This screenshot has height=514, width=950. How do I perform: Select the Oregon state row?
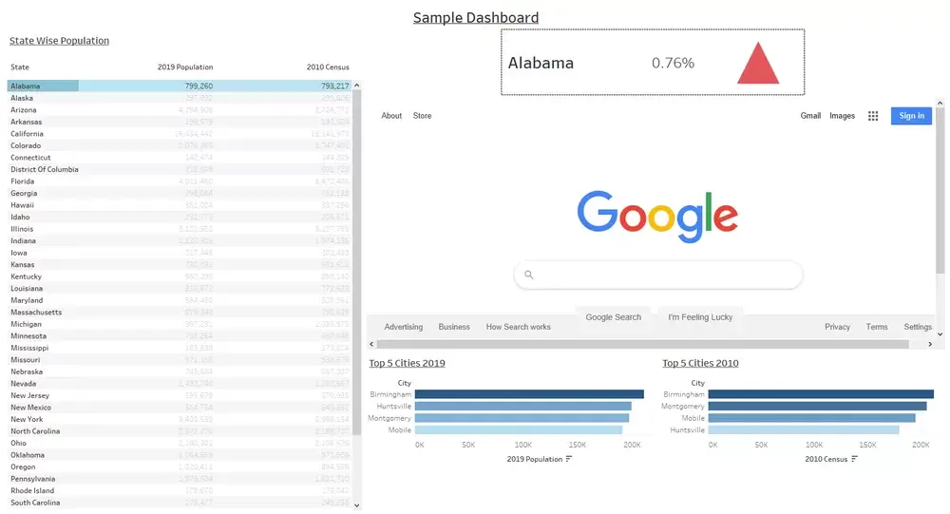(x=180, y=466)
